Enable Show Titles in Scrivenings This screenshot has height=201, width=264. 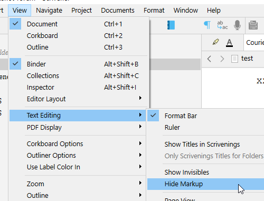click(x=205, y=144)
